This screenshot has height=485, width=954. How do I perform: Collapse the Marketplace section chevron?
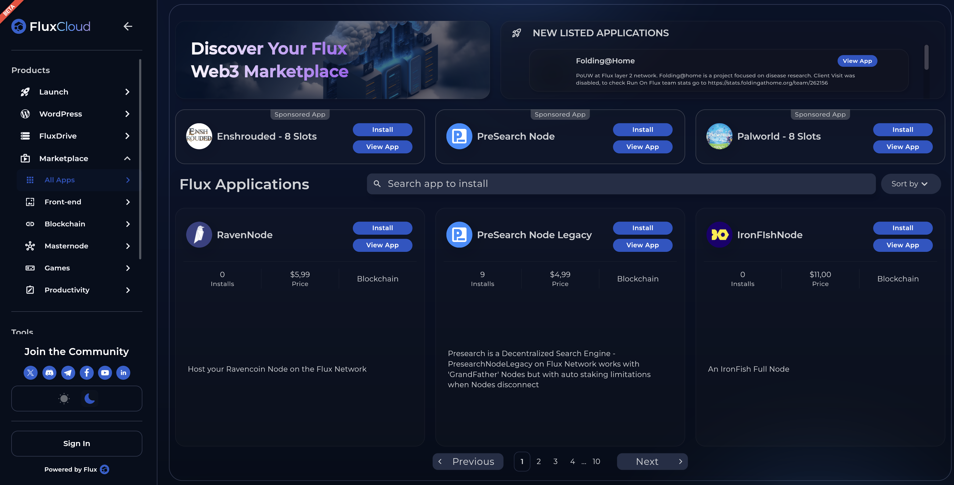(x=127, y=158)
